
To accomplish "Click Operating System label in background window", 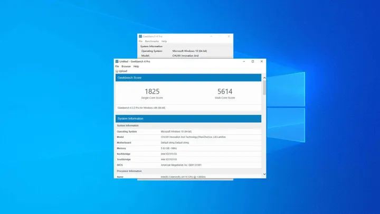I will click(151, 51).
